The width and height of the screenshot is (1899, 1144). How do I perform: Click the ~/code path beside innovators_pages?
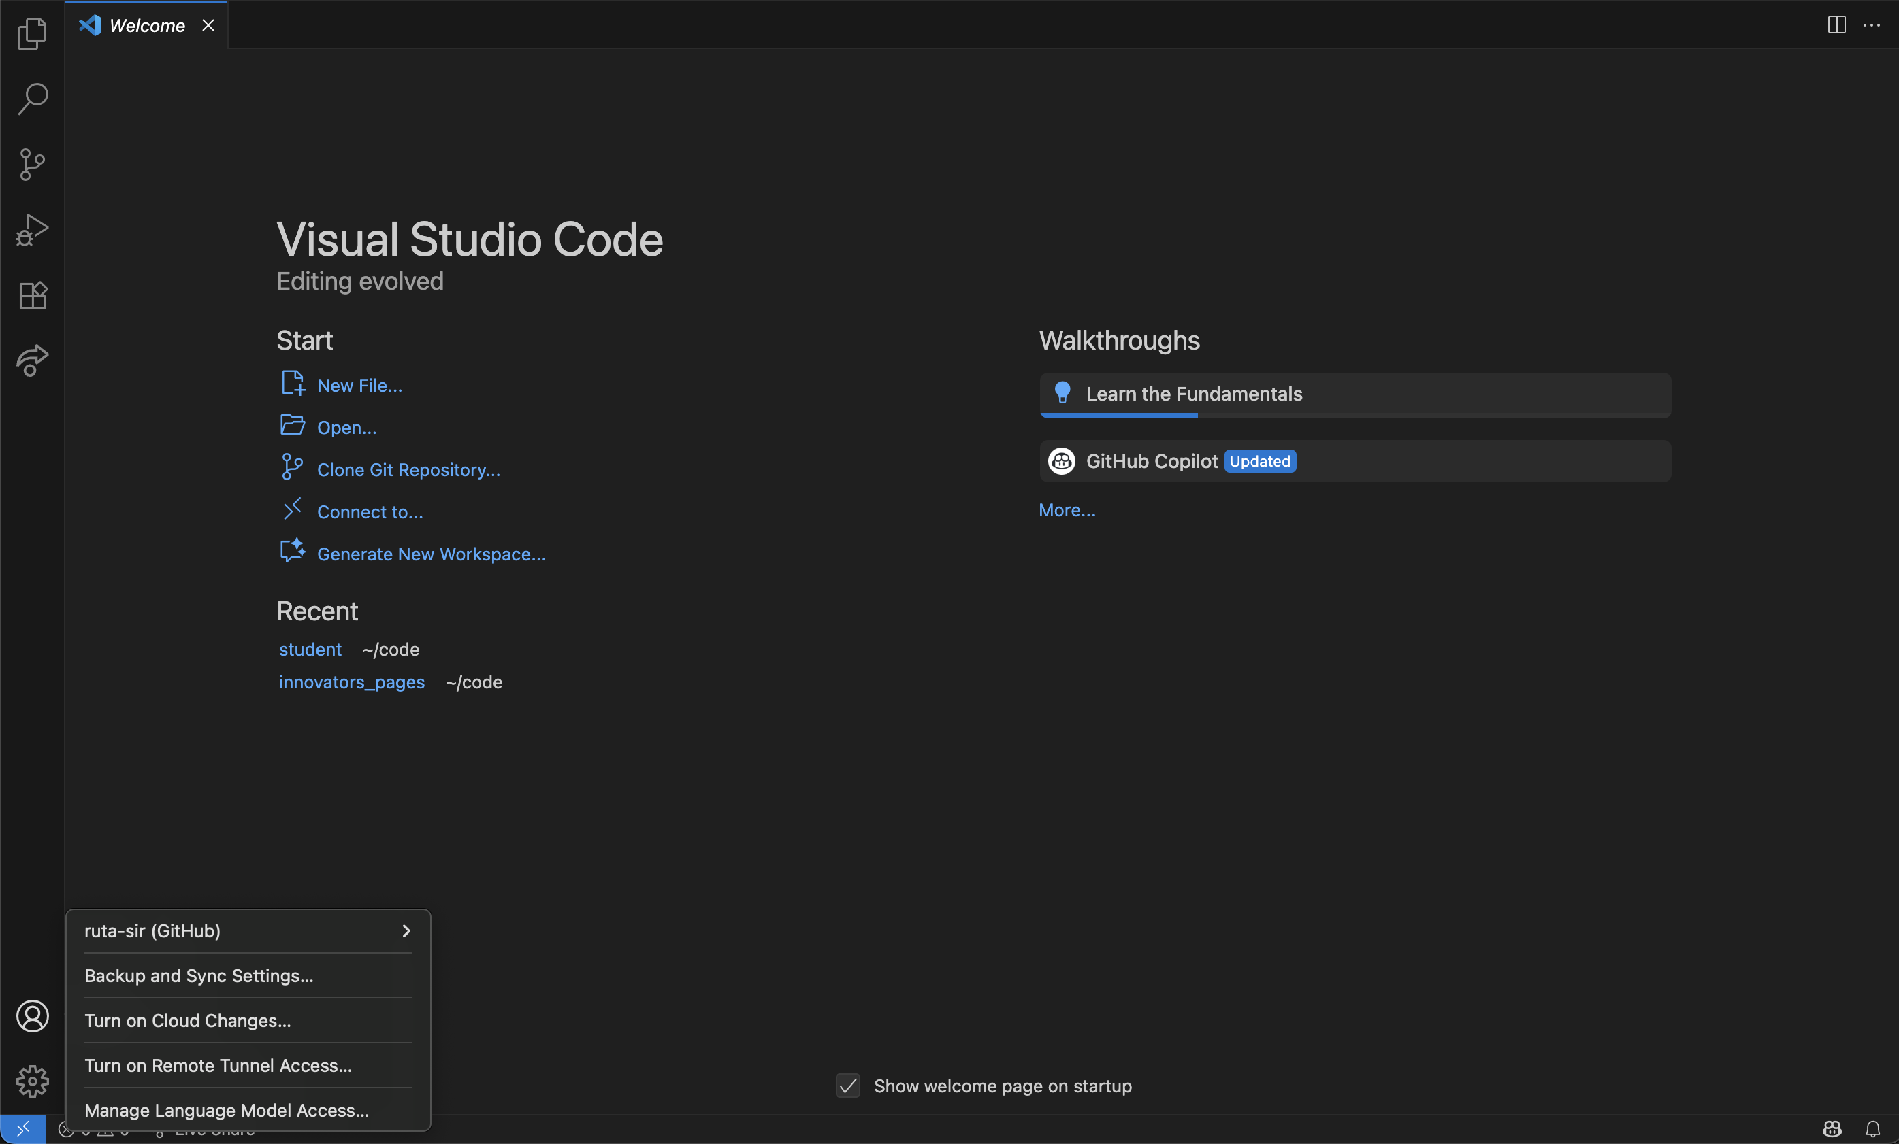[x=474, y=683]
